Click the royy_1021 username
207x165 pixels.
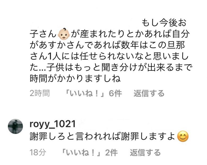pyautogui.click(x=53, y=124)
